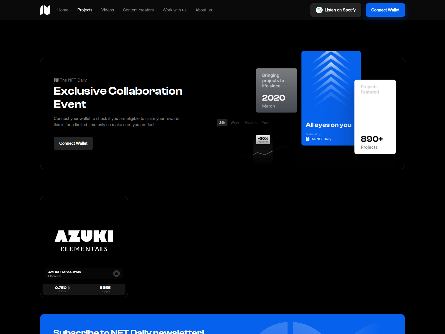This screenshot has width=445, height=334.
Task: Visit the About us page
Action: coord(204,10)
